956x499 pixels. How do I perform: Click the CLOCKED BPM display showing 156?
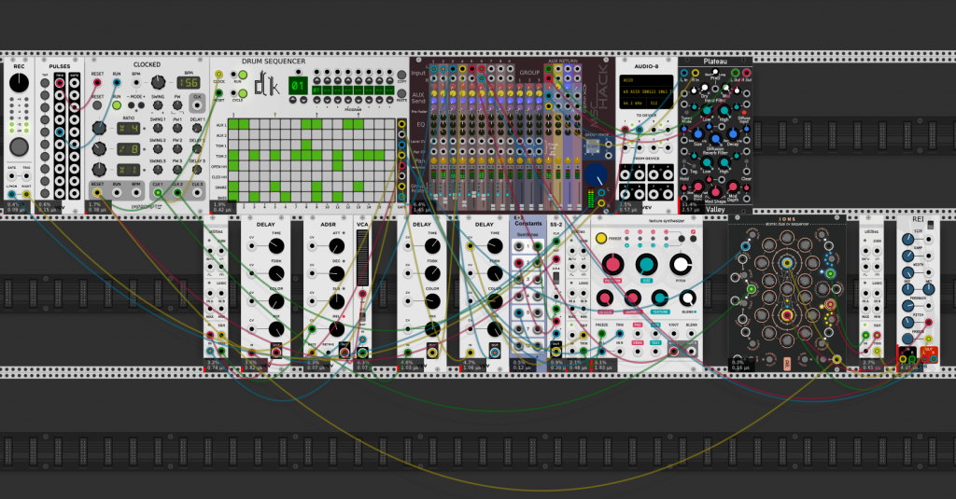pos(189,82)
